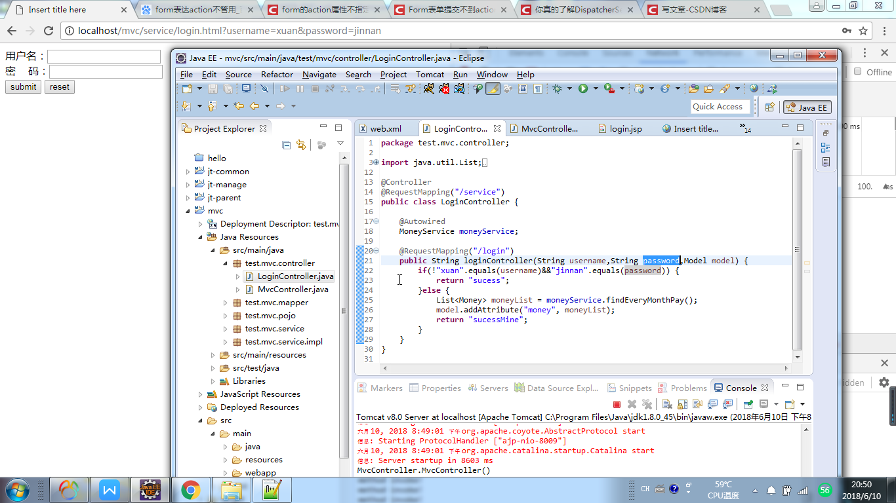Toggle Show Whitespace Characters pilcrow icon
The image size is (896, 503).
(x=538, y=88)
